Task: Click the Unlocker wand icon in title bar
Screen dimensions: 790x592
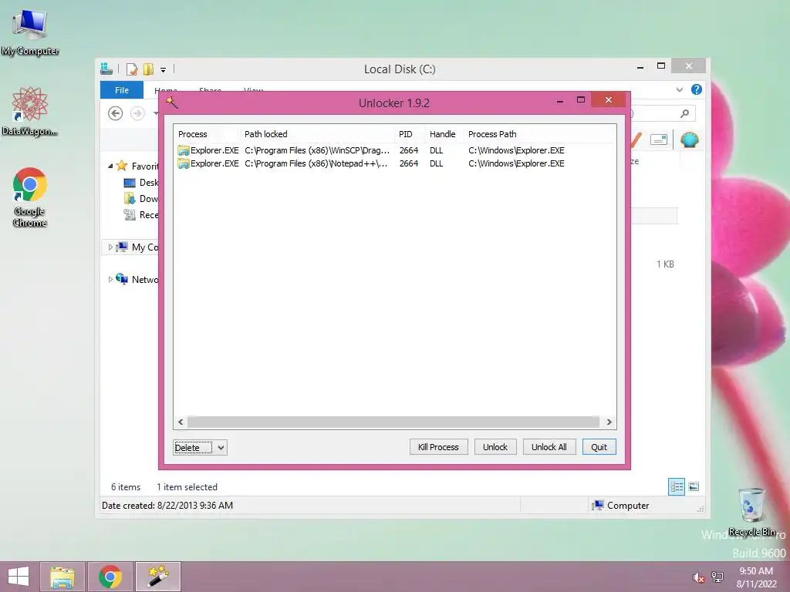Action: (172, 103)
